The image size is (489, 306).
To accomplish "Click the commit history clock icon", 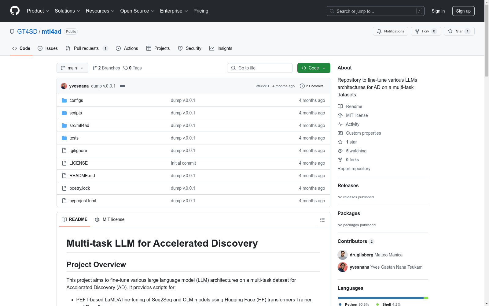I will [302, 86].
